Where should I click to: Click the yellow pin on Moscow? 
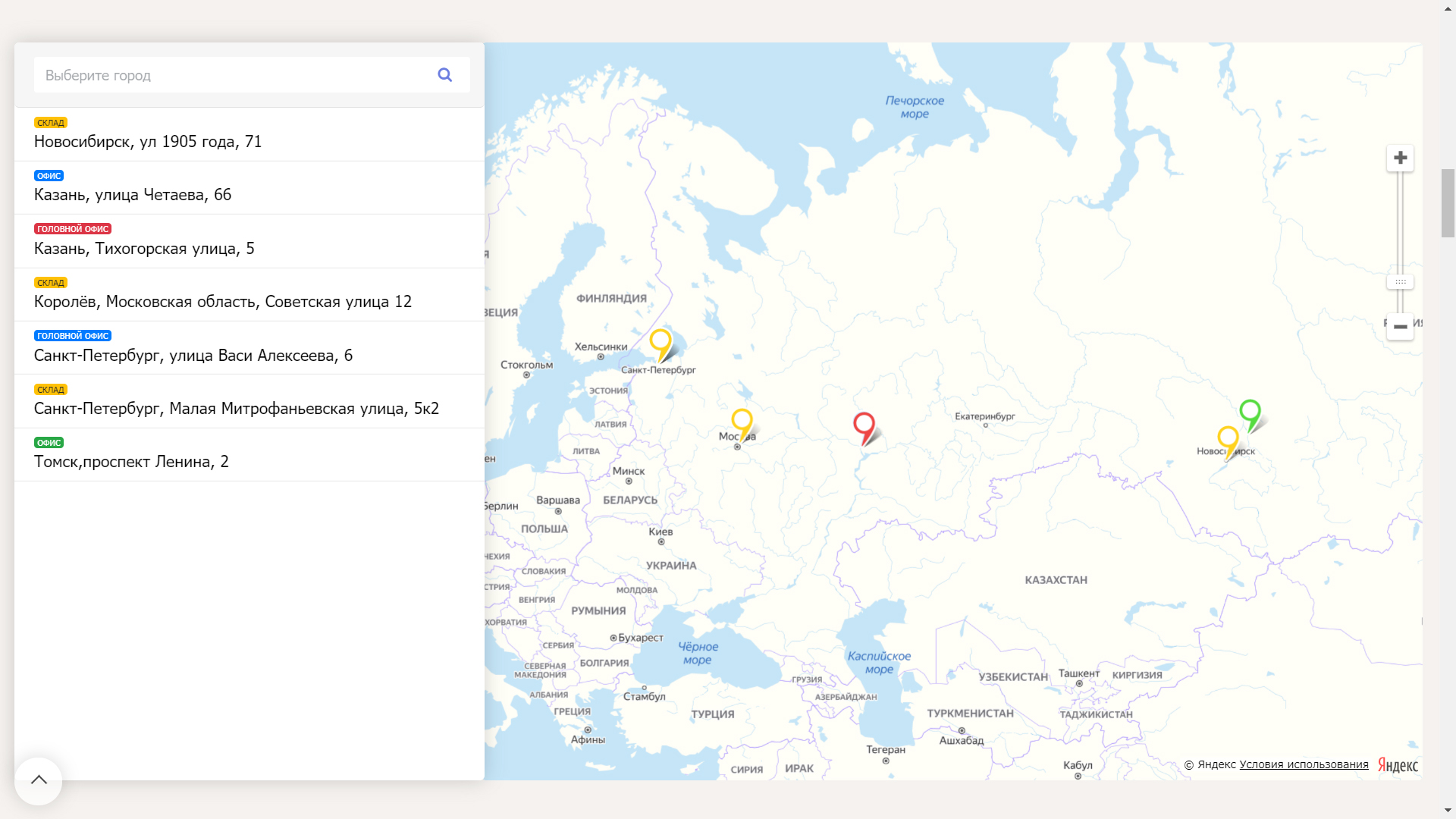[742, 421]
